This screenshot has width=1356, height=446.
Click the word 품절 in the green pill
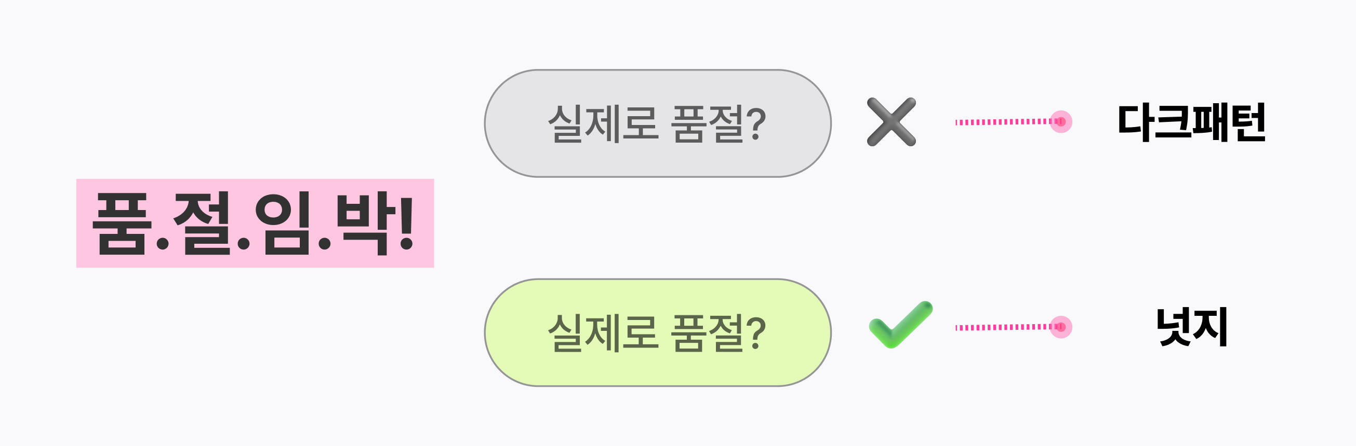tap(708, 333)
